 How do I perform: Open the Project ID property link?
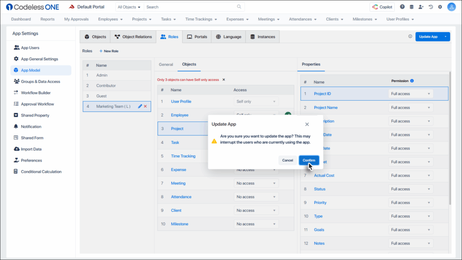click(x=322, y=94)
